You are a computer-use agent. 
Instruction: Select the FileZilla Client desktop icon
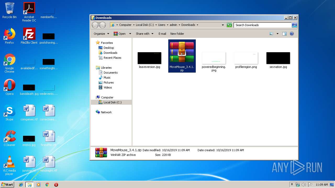(29, 36)
